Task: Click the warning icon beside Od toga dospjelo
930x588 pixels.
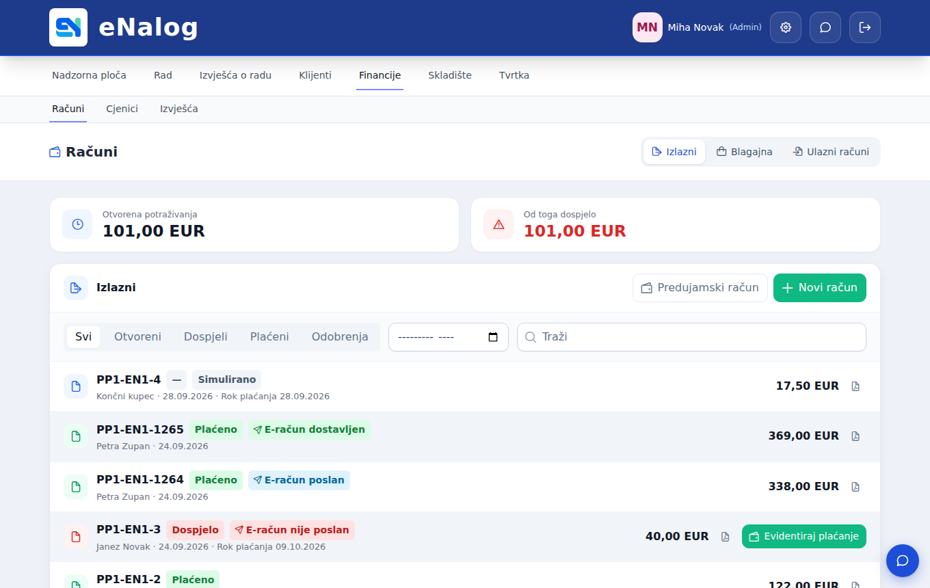Action: 499,224
